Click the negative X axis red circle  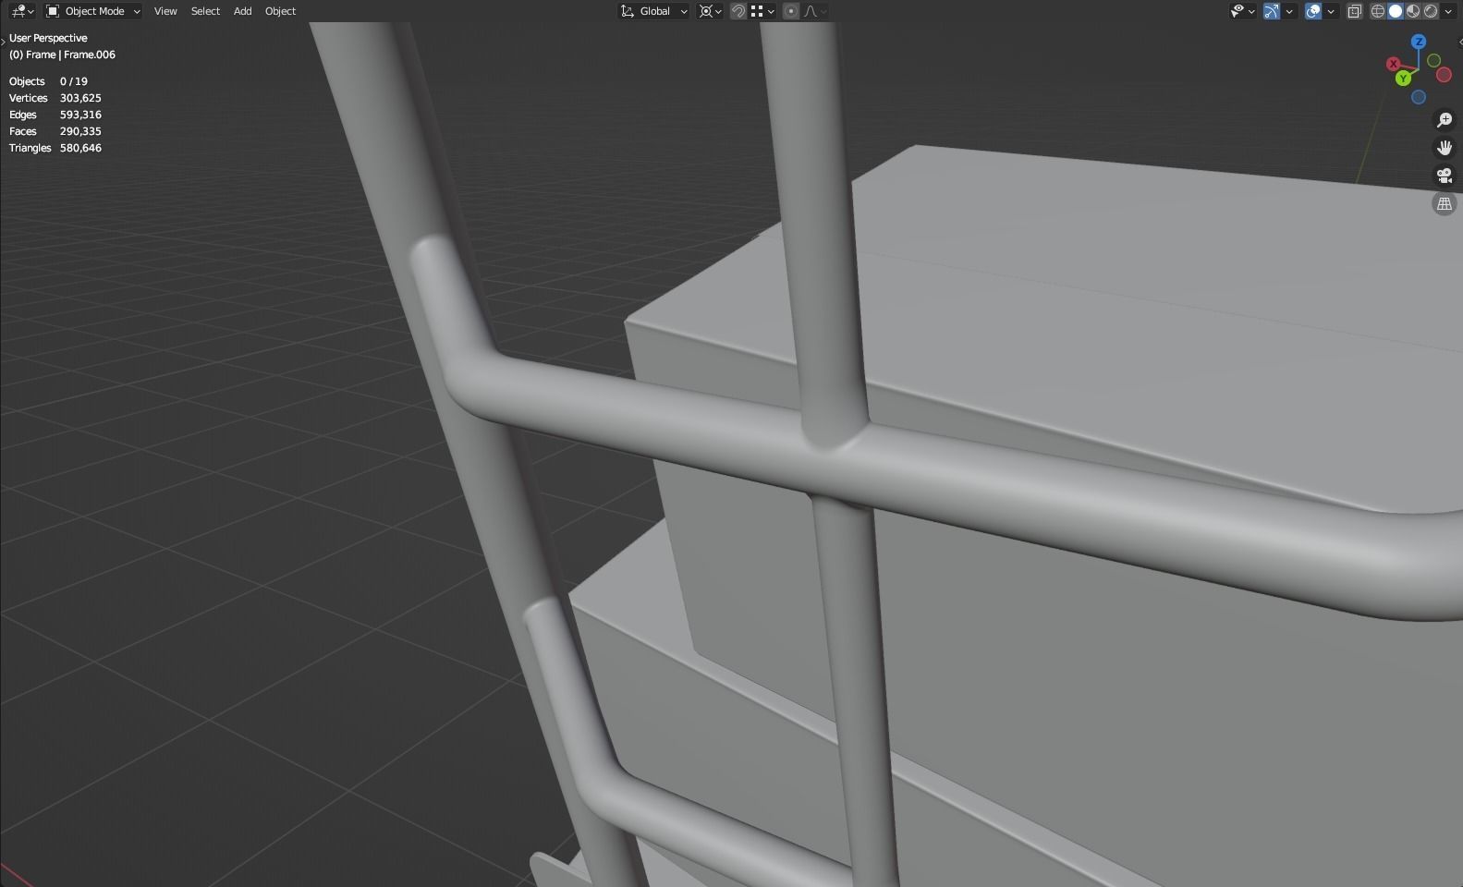click(1445, 75)
